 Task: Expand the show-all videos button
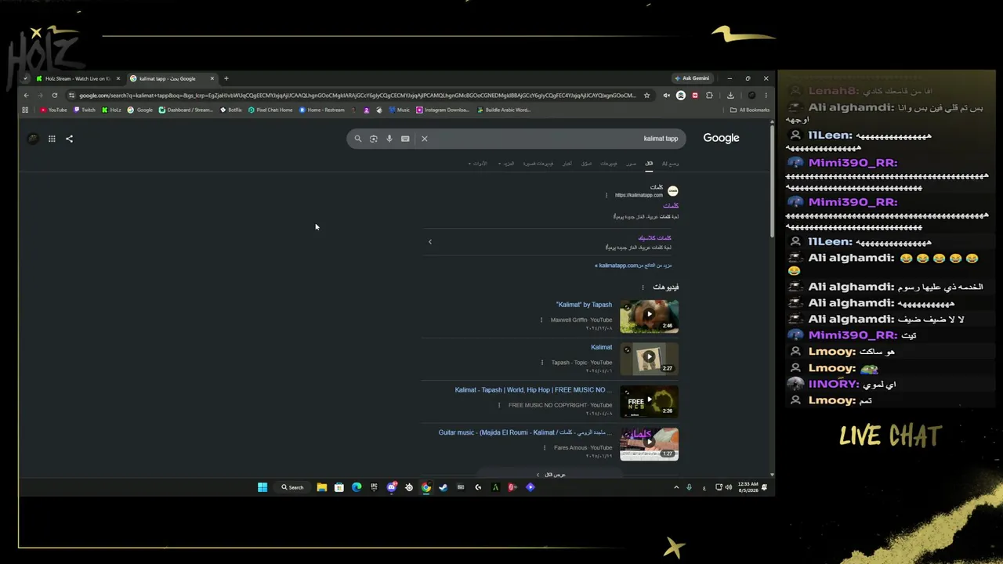pyautogui.click(x=550, y=475)
